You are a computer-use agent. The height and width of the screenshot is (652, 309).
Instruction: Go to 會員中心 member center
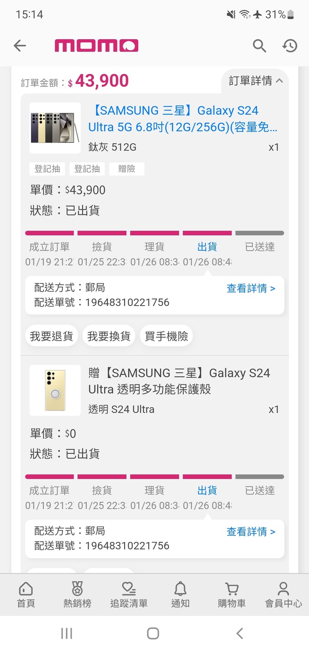pos(283,595)
